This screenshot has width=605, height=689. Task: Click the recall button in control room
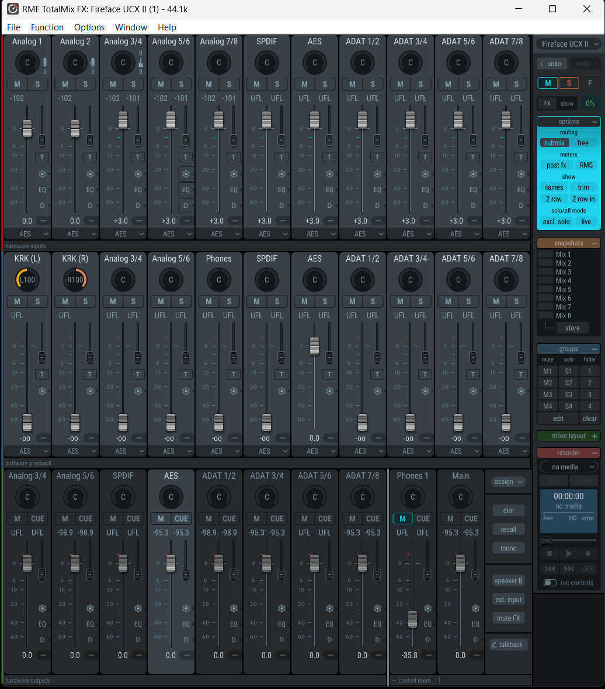pos(508,530)
